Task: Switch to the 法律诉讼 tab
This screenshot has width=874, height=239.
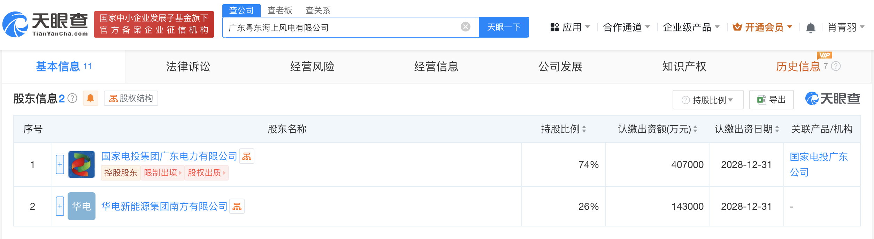Action: pyautogui.click(x=188, y=67)
